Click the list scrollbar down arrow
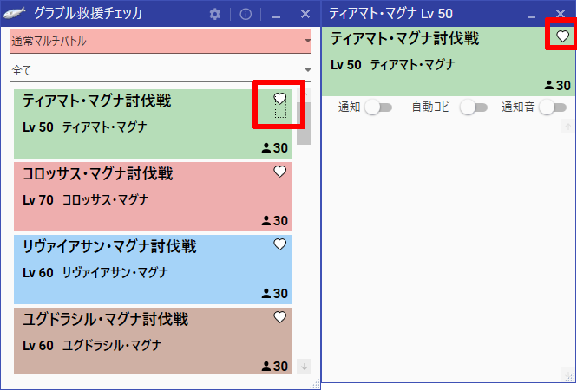 pos(304,366)
